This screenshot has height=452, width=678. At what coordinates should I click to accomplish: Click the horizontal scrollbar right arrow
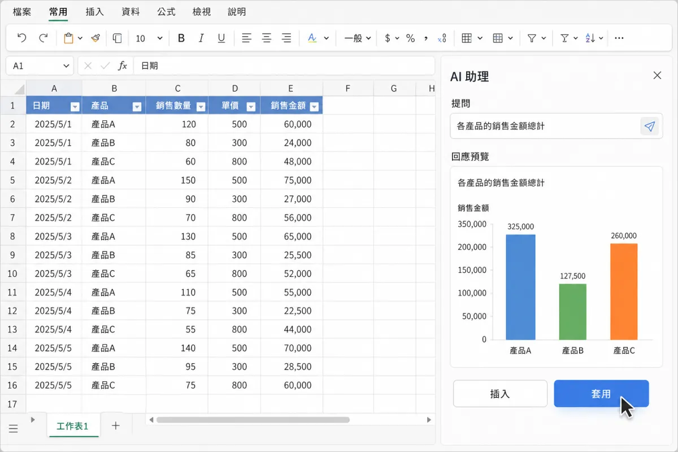click(x=429, y=420)
